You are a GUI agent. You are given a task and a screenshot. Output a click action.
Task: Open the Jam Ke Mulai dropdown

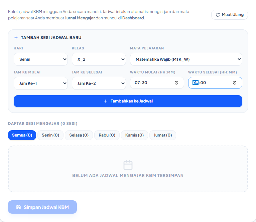tap(41, 83)
